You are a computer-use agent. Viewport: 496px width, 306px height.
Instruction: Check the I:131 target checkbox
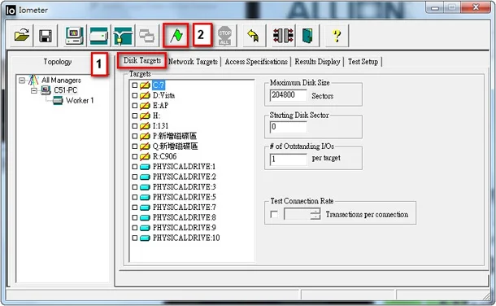(135, 126)
